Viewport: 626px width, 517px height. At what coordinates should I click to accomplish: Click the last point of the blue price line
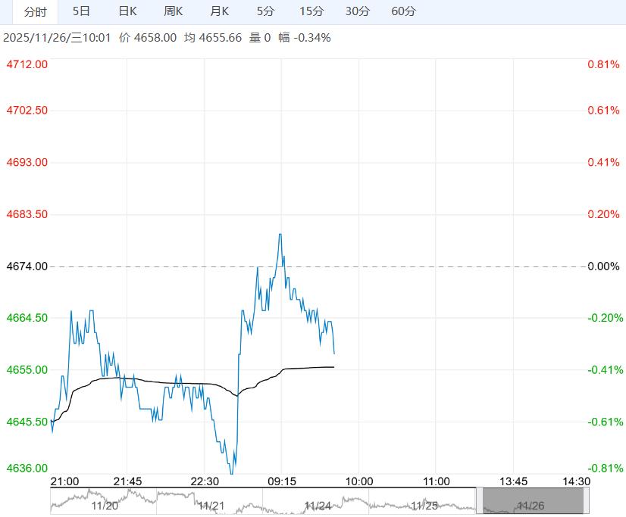click(x=334, y=353)
